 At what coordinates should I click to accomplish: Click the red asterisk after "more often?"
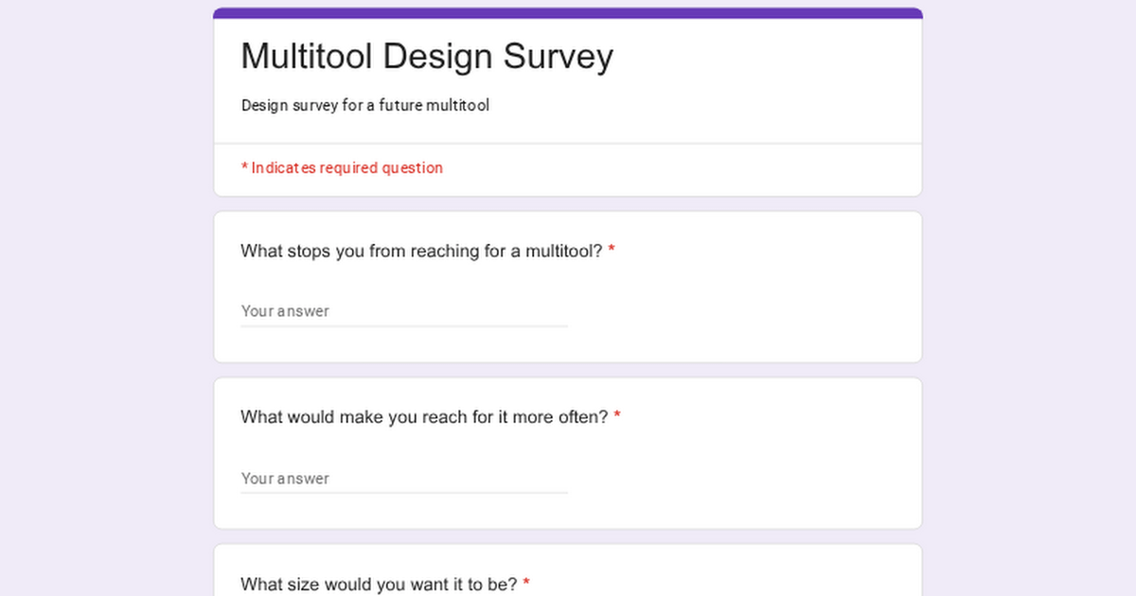point(617,417)
